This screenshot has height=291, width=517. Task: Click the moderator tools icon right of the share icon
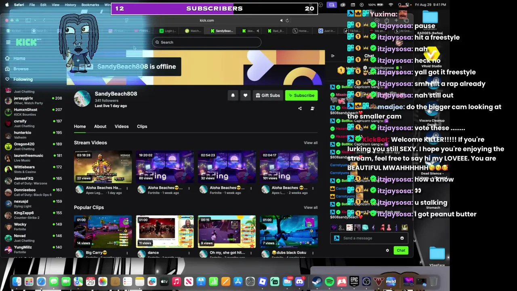(x=312, y=108)
